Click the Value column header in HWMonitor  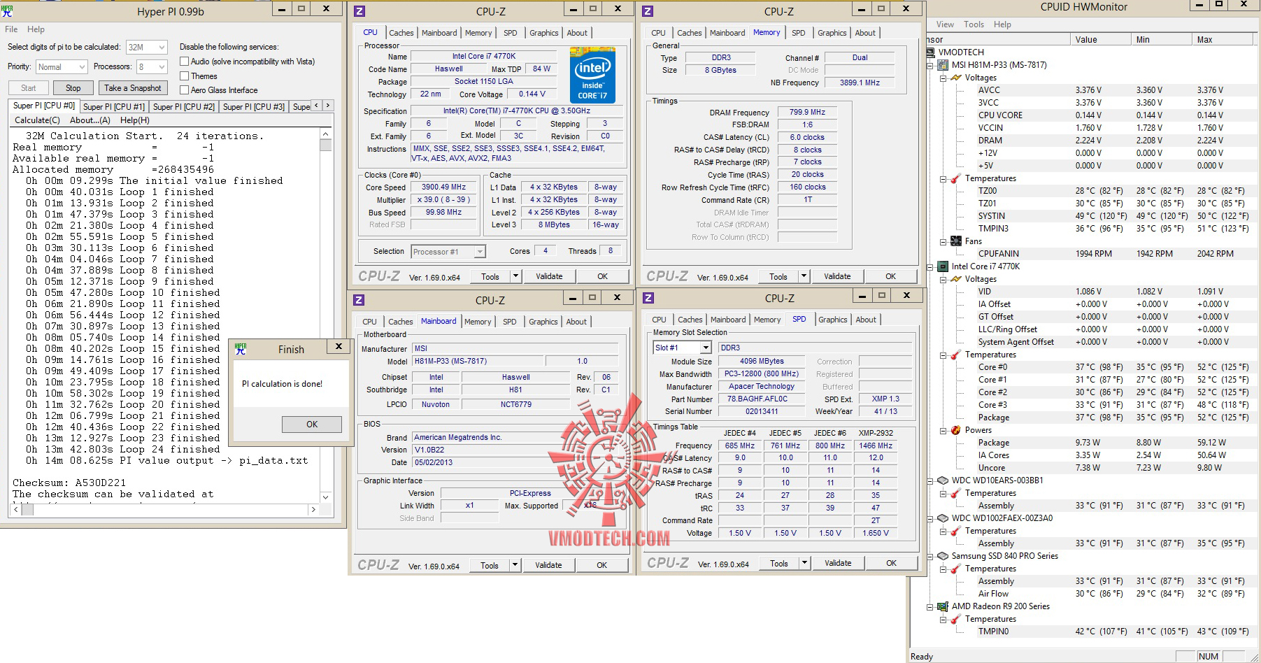[x=1102, y=40]
